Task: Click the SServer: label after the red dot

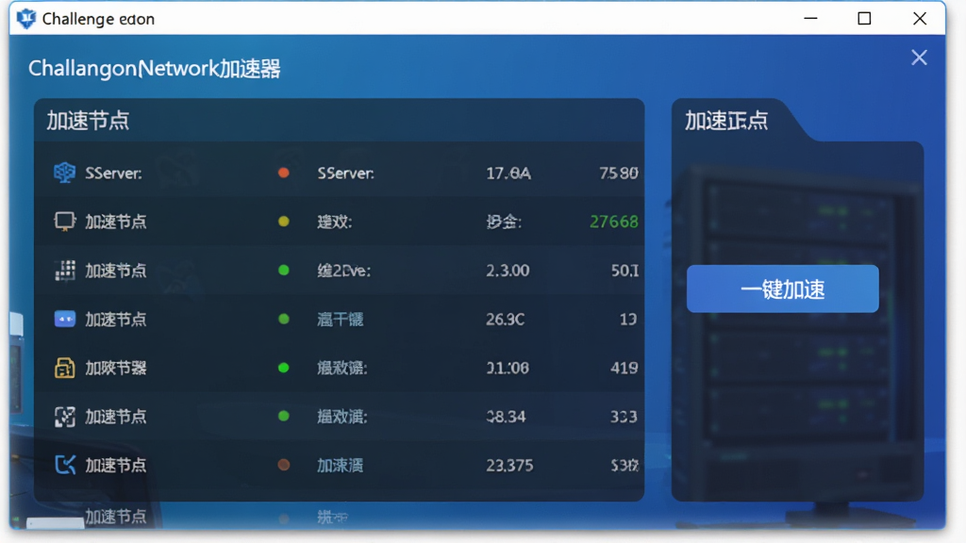Action: click(345, 173)
